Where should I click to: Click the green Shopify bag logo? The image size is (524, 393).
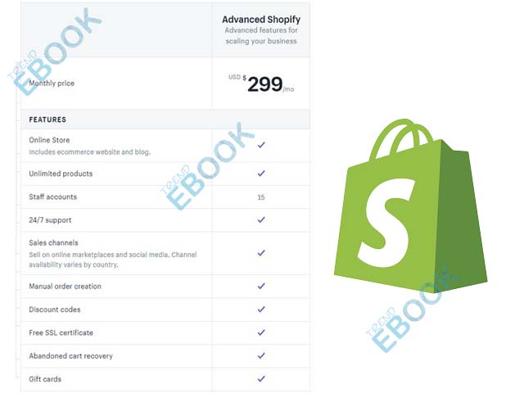(x=411, y=206)
